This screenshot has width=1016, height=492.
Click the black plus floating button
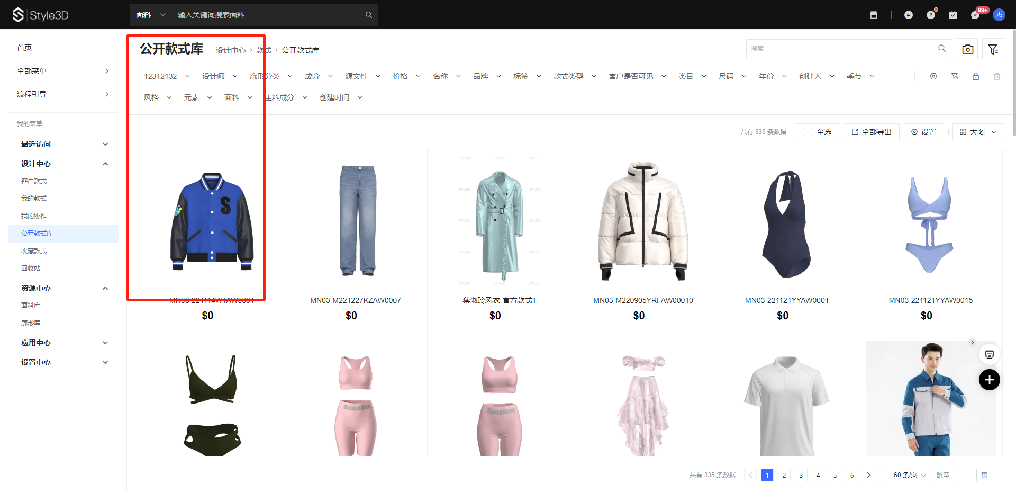(990, 380)
